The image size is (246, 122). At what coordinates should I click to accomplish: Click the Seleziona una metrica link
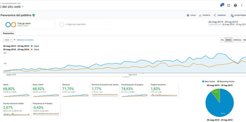tap(25, 40)
